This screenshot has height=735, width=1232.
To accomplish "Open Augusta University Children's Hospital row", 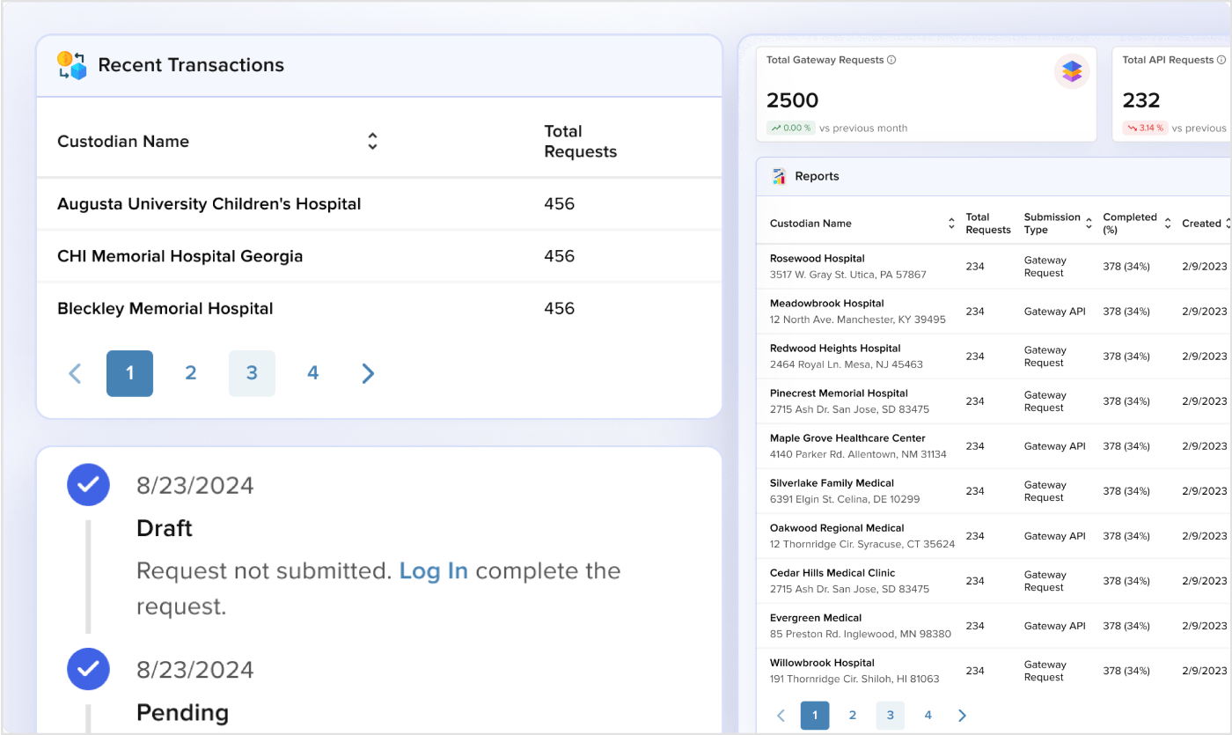I will [x=209, y=204].
